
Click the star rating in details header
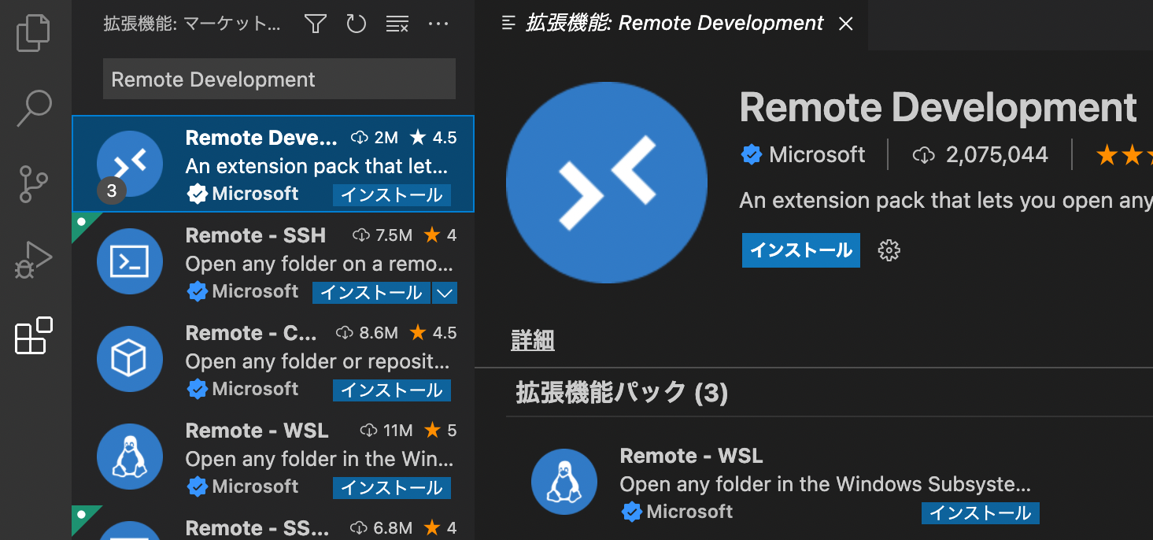(1124, 155)
